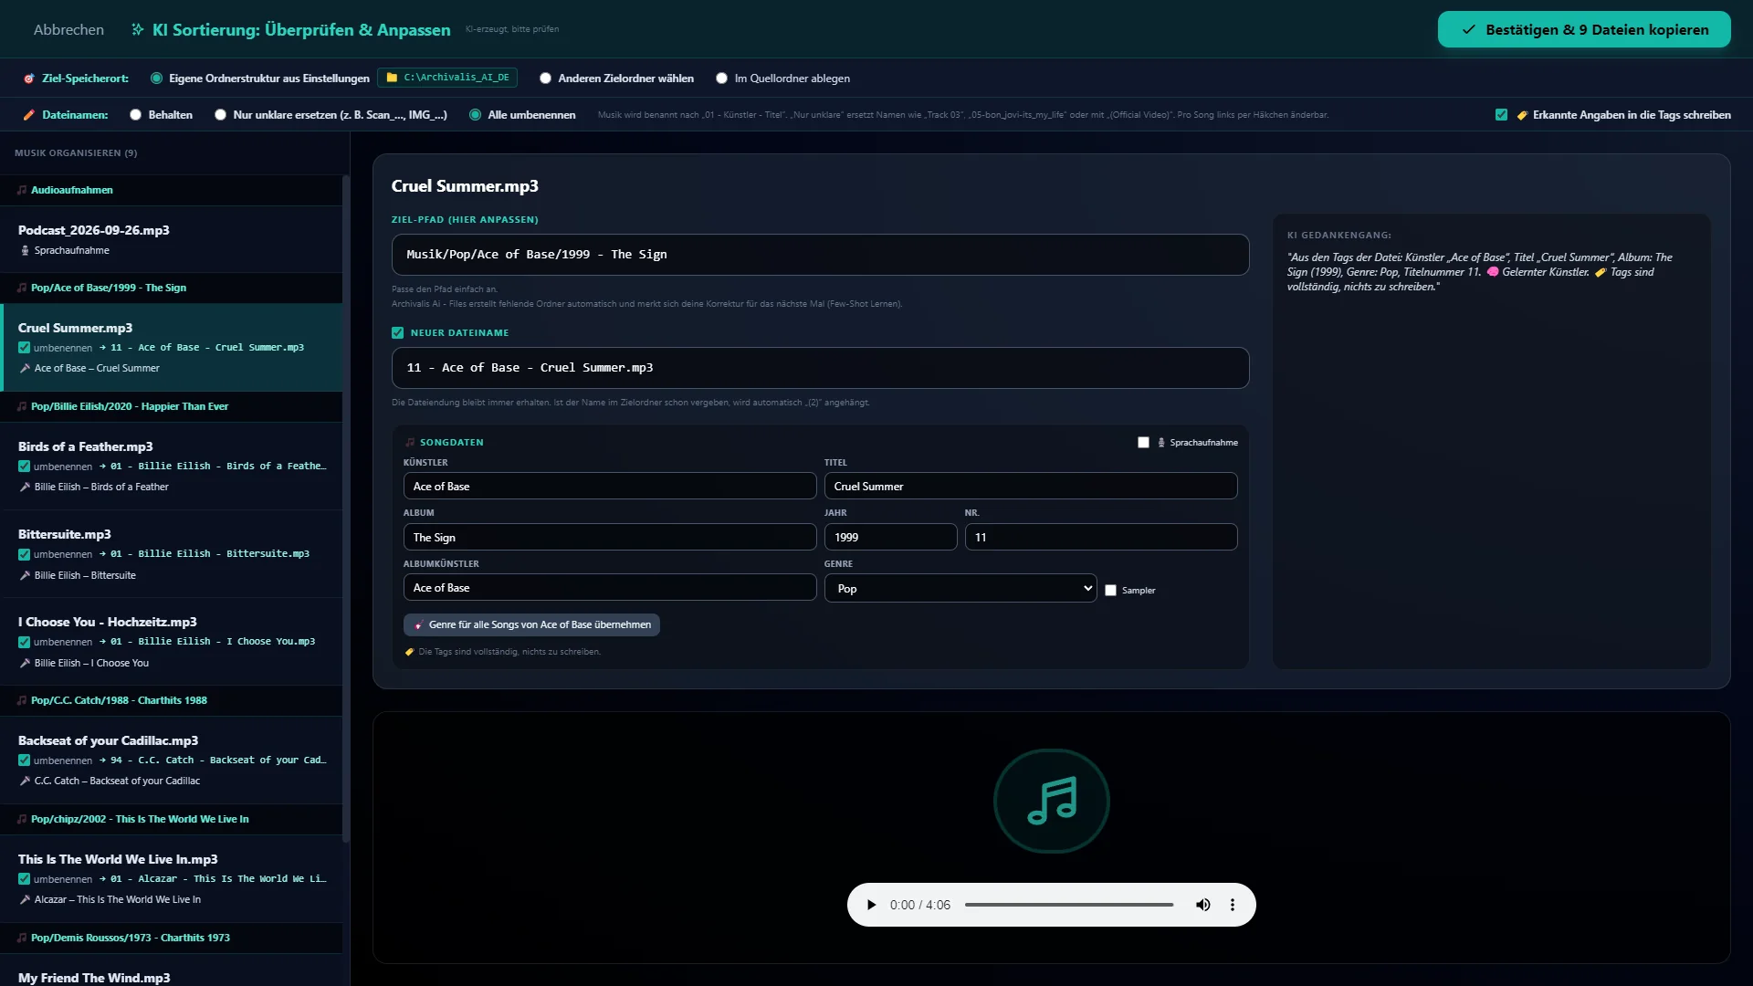Tick the Sampler checkbox

[x=1110, y=591]
